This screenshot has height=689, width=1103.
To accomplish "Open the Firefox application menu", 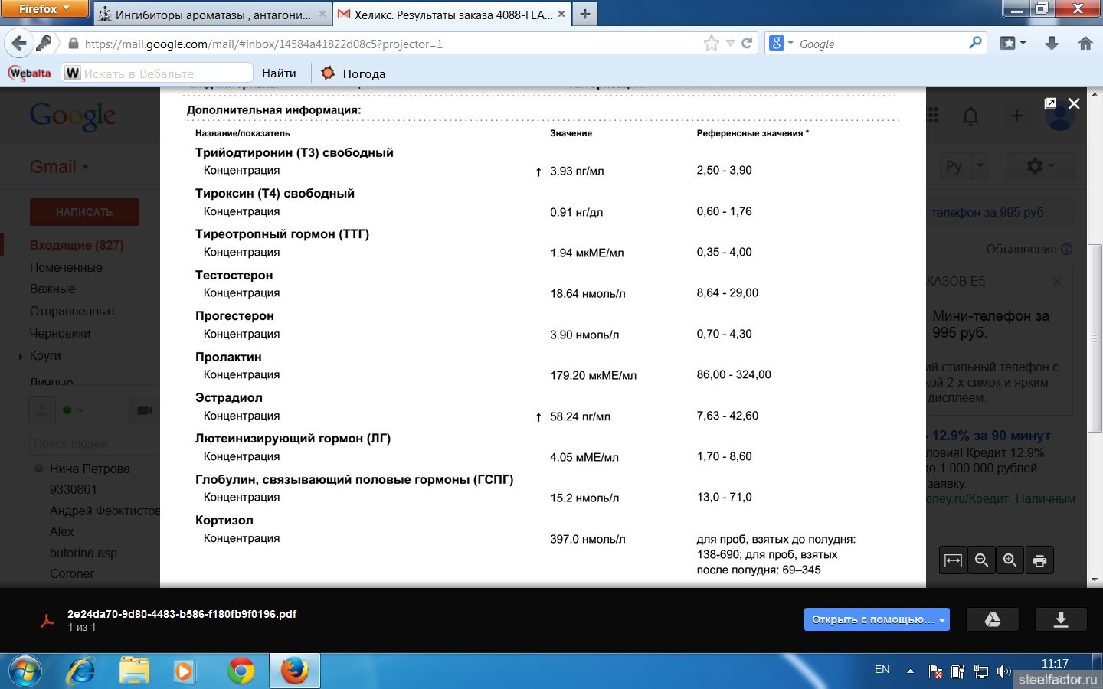I will [x=44, y=9].
